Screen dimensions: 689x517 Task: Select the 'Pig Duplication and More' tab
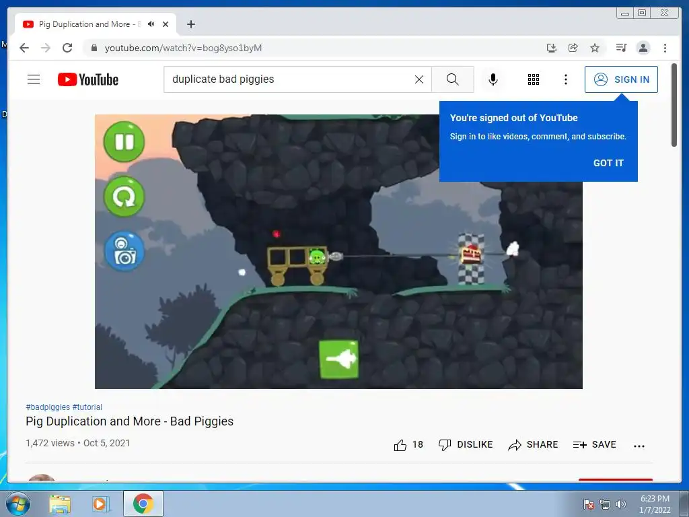(96, 24)
